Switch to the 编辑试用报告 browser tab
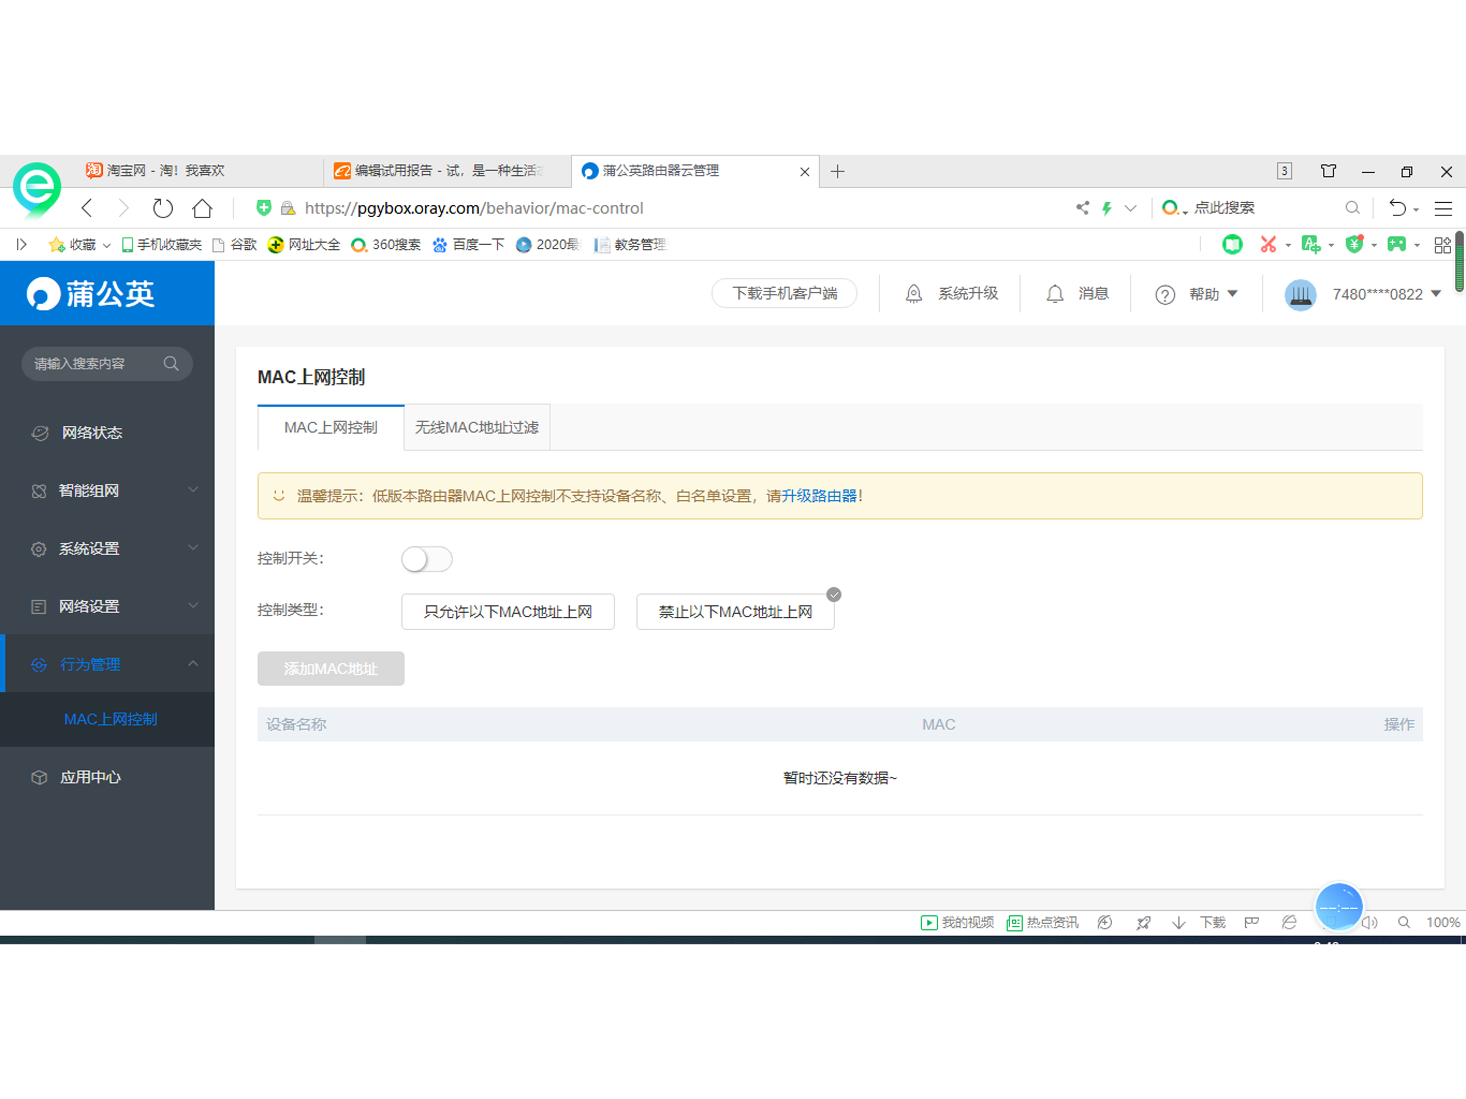 pos(447,171)
